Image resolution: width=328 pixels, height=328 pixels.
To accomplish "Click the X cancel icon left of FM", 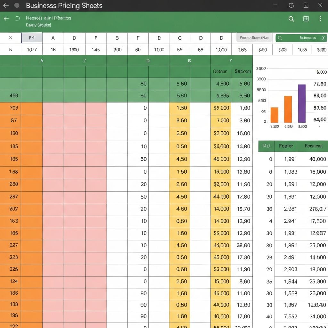I will pos(10,38).
